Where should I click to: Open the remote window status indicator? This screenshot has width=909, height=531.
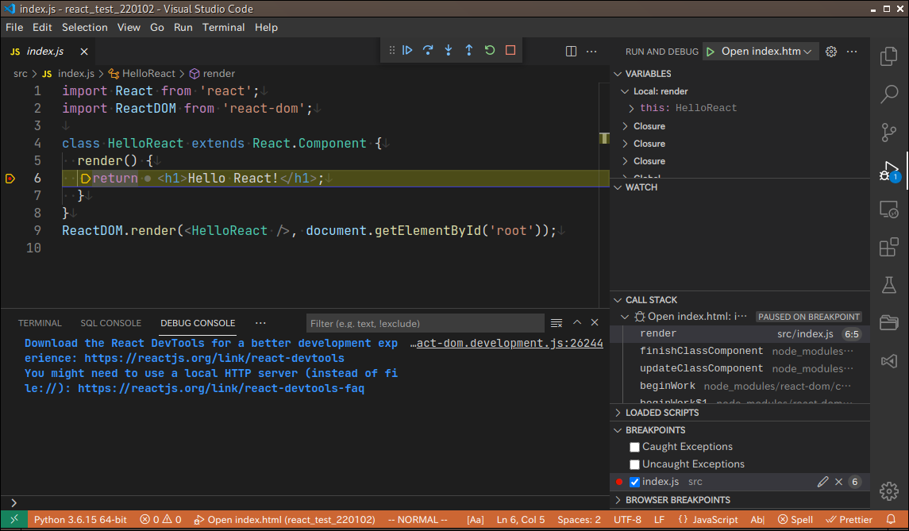point(14,519)
